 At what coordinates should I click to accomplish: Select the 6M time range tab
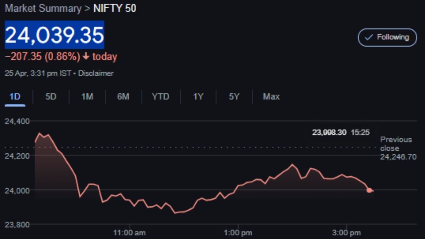coord(123,97)
